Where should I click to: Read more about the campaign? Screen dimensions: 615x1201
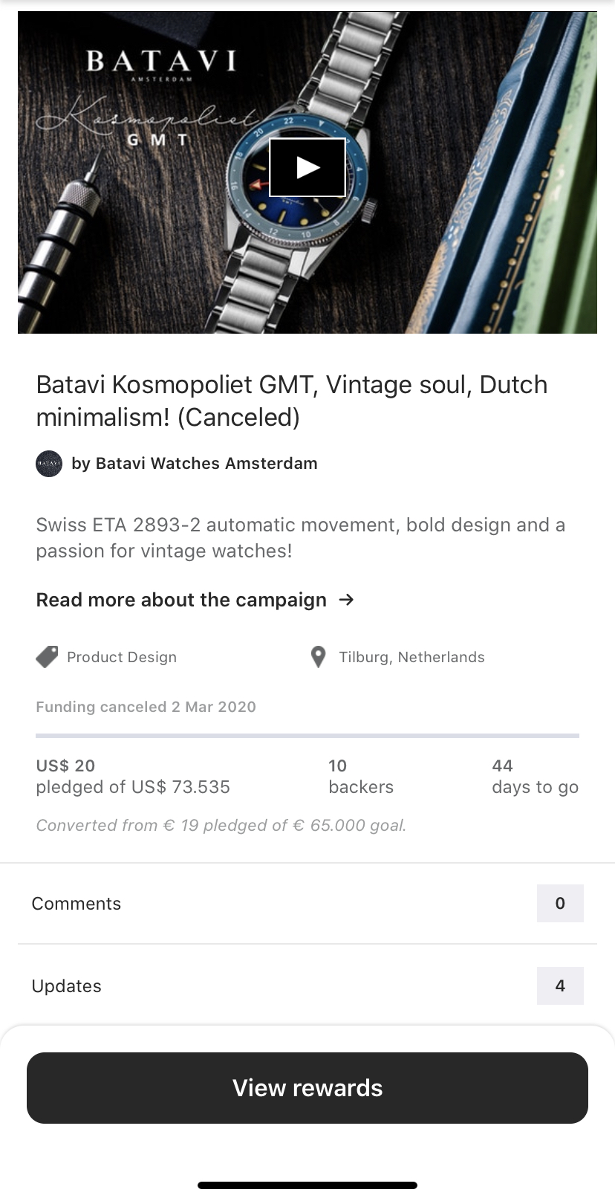181,600
